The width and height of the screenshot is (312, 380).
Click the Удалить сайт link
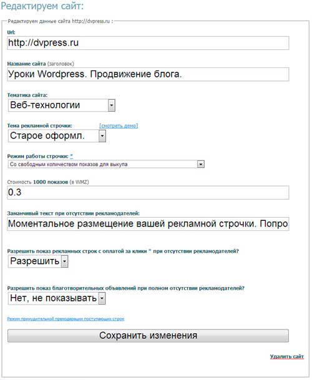(287, 356)
